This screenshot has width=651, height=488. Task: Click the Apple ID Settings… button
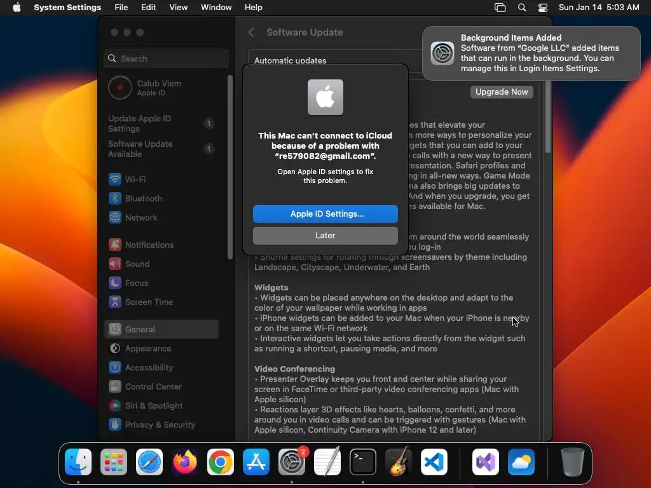325,213
